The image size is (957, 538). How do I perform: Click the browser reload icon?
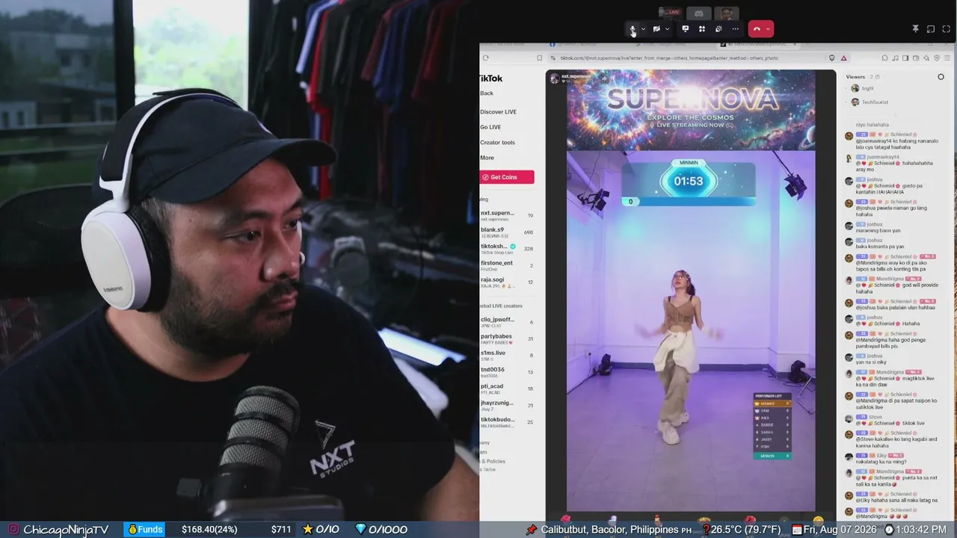(486, 58)
